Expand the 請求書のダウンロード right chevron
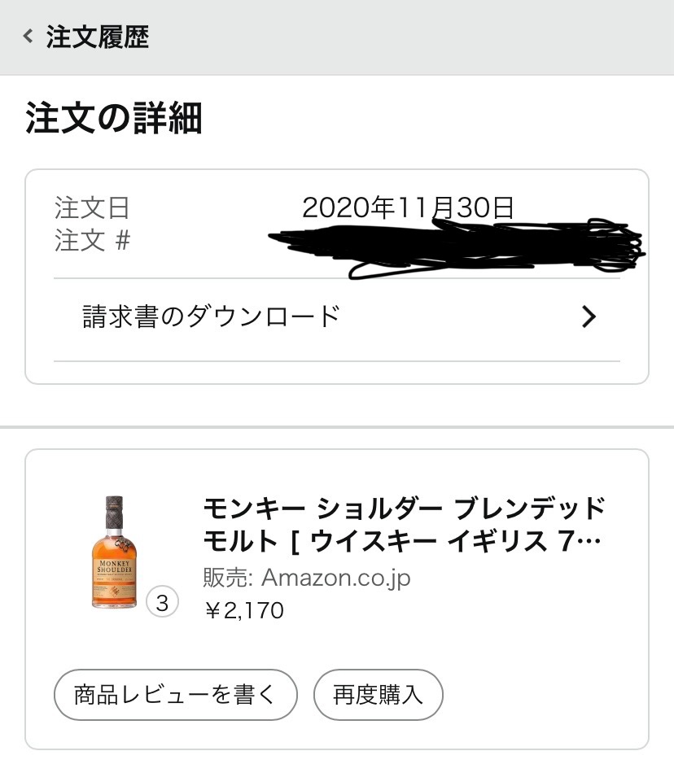 (589, 317)
